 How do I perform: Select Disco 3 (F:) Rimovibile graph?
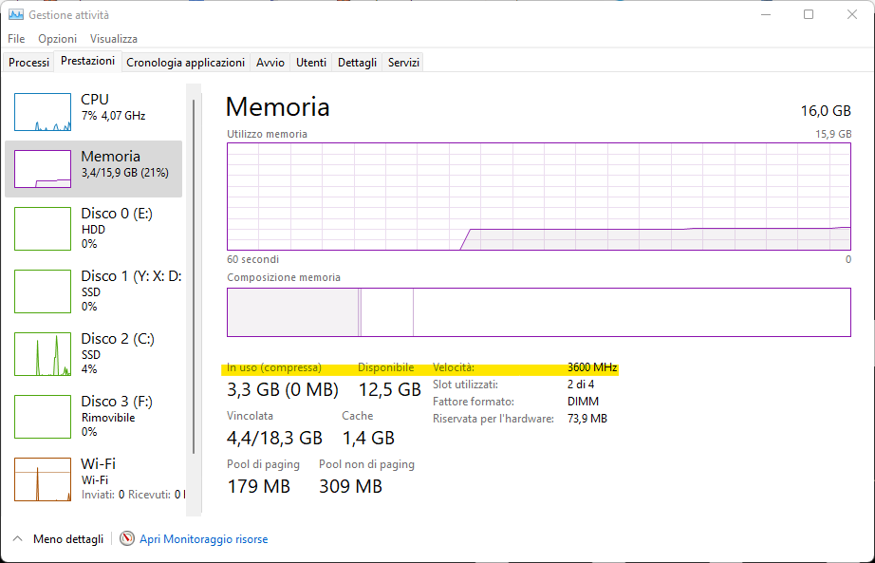click(x=43, y=417)
